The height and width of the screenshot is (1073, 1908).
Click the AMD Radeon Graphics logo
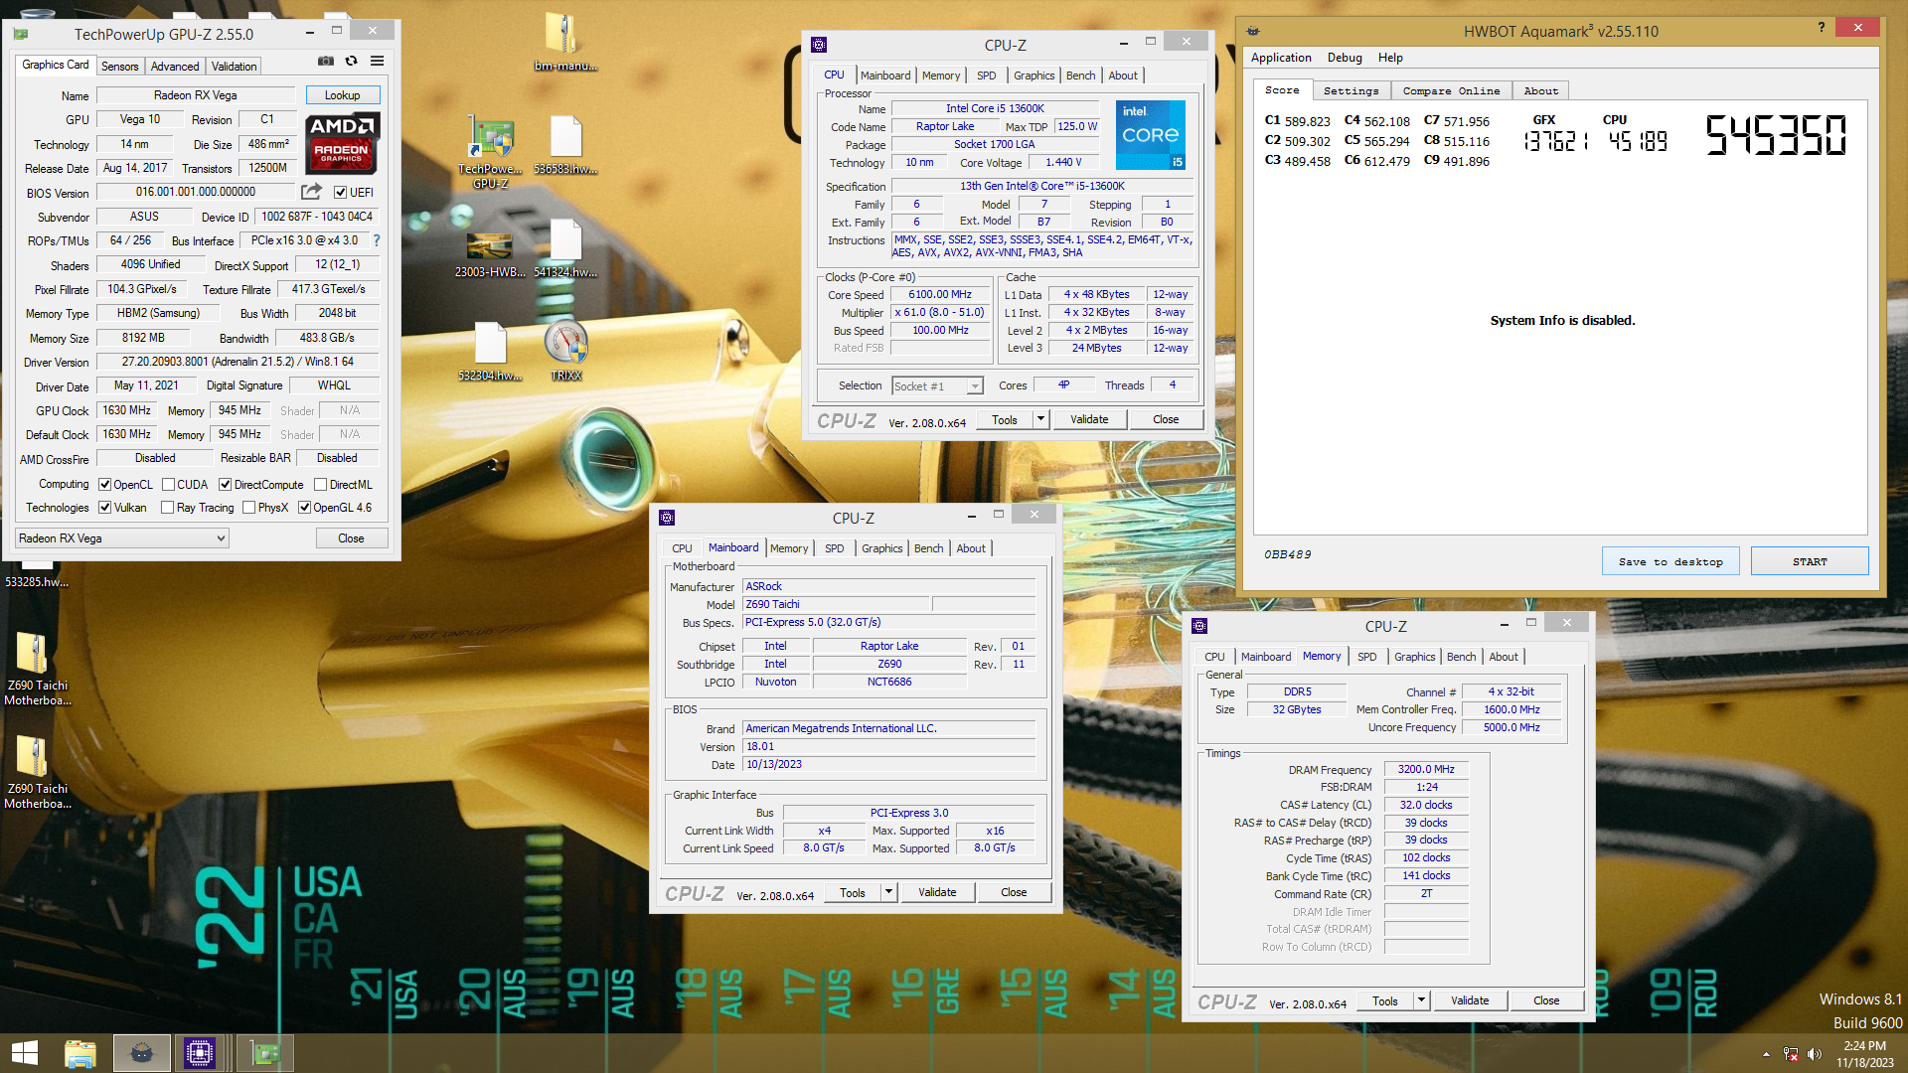pyautogui.click(x=342, y=143)
